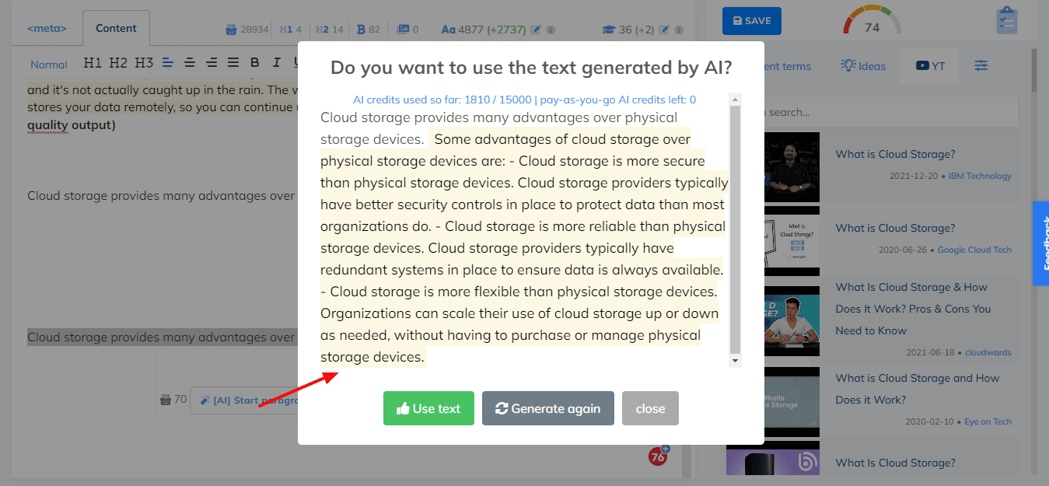Click the content score gauge showing 74
This screenshot has width=1049, height=486.
coord(872,21)
